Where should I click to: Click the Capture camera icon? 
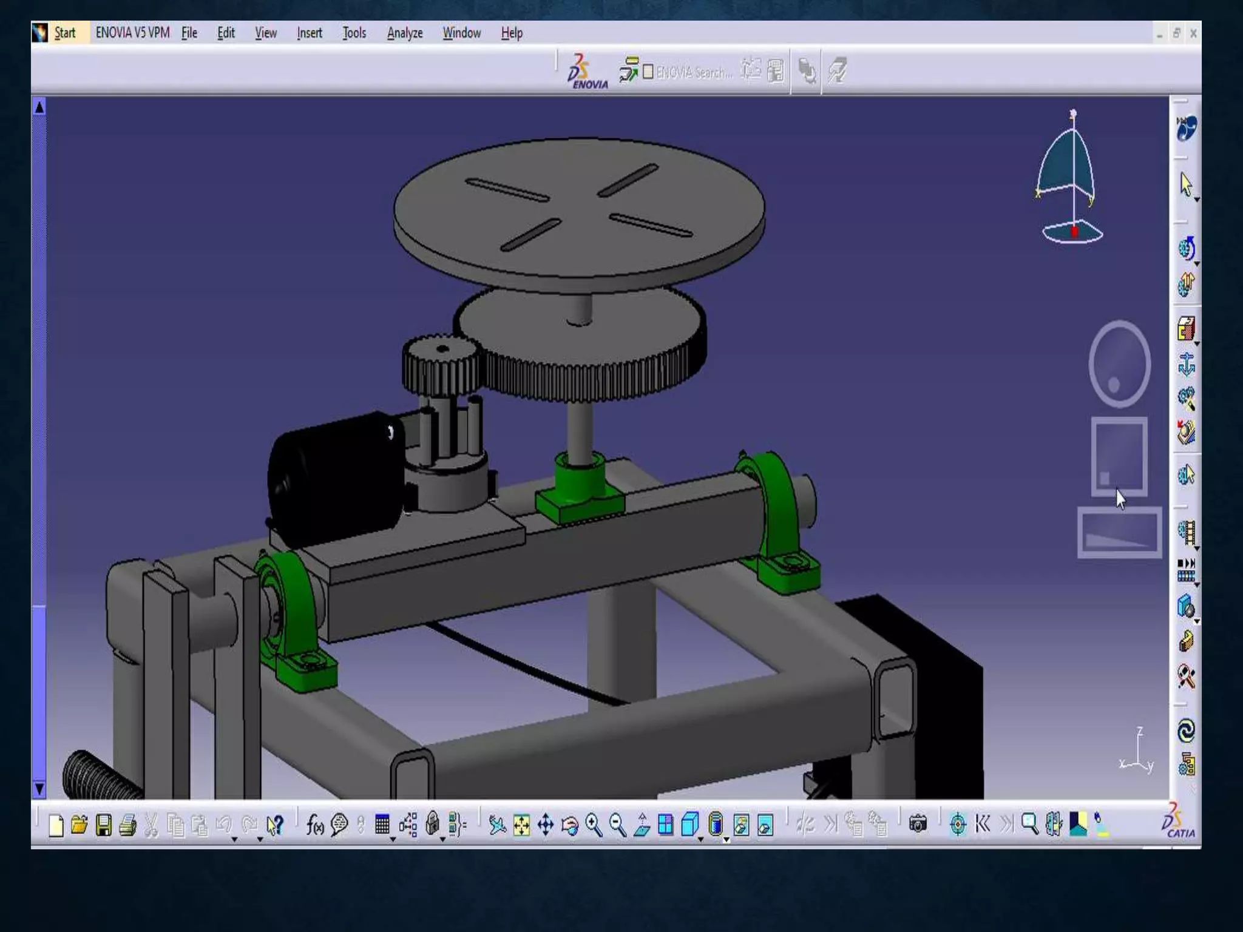(918, 824)
